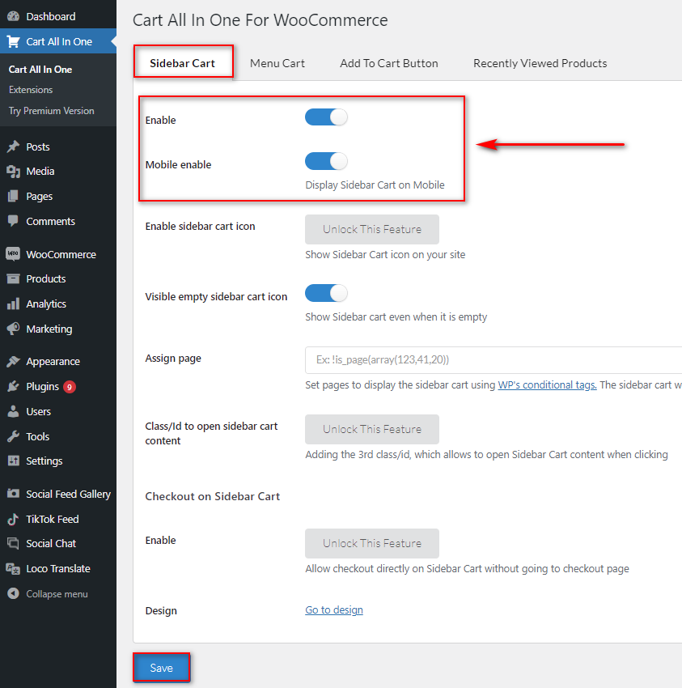Click the Settings sliders icon

point(13,461)
